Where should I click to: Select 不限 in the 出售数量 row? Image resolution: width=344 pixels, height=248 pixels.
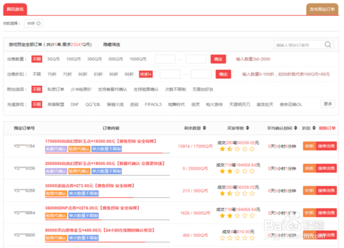pyautogui.click(x=36, y=59)
